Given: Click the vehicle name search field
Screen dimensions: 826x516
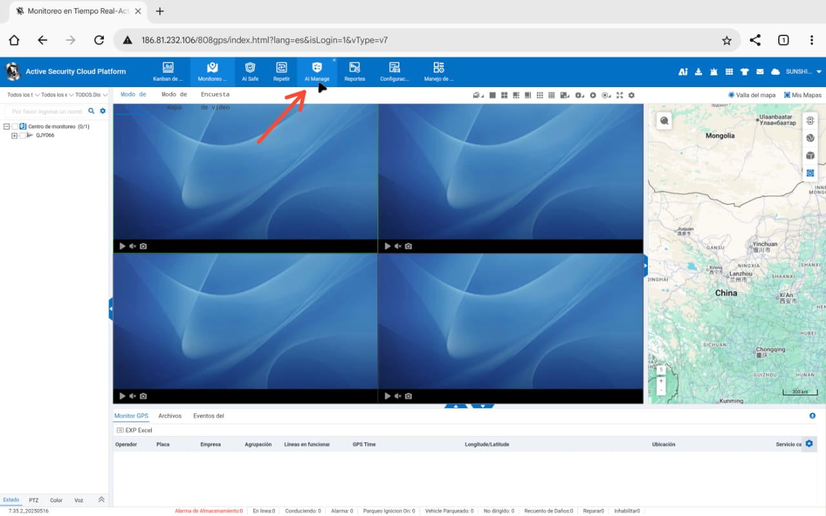Looking at the screenshot, I should [47, 112].
